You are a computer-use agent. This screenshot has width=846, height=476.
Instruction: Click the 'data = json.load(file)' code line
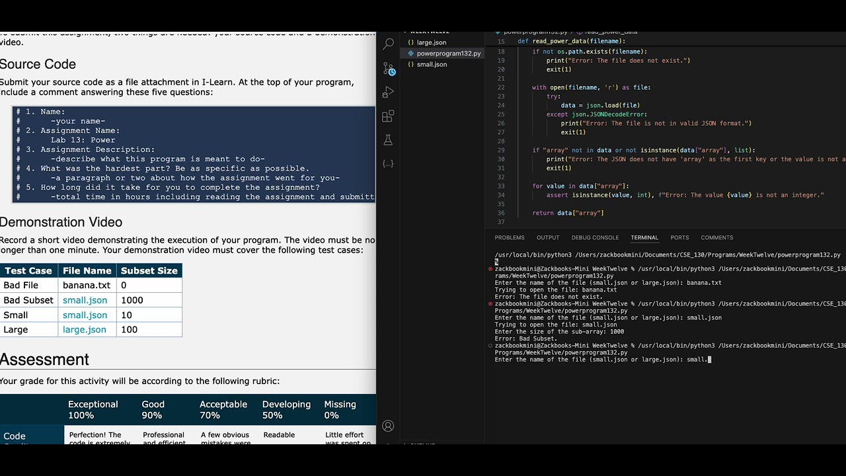(x=600, y=105)
